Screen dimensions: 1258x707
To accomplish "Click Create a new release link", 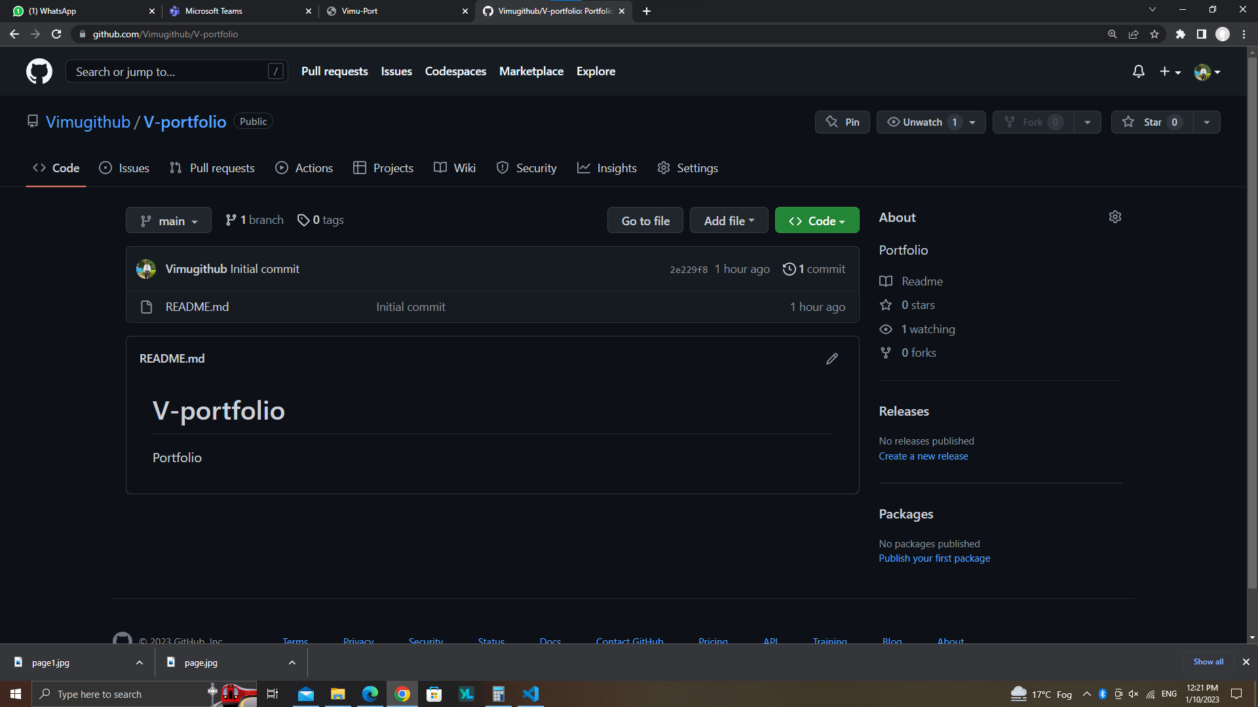I will [923, 456].
